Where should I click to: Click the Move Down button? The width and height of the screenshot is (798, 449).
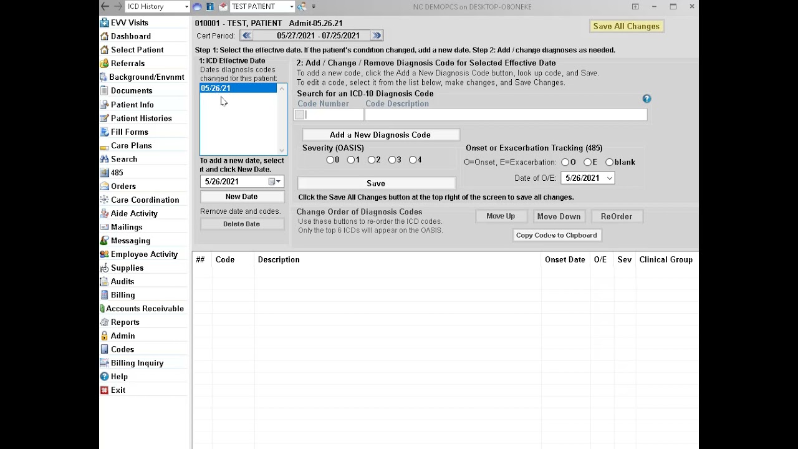(x=559, y=216)
